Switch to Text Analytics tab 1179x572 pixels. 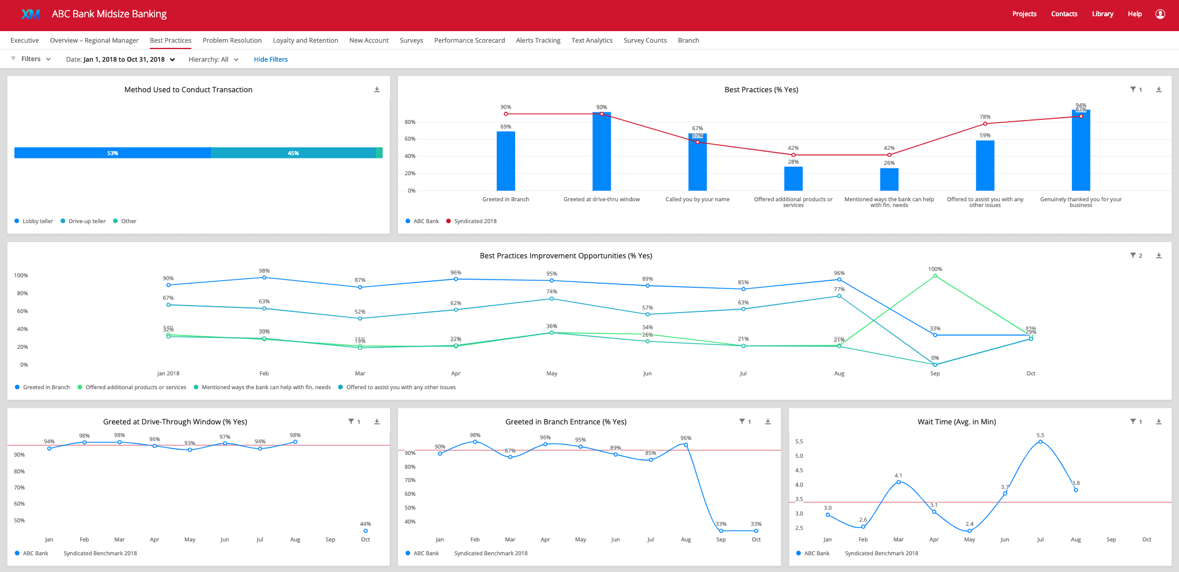click(x=592, y=40)
